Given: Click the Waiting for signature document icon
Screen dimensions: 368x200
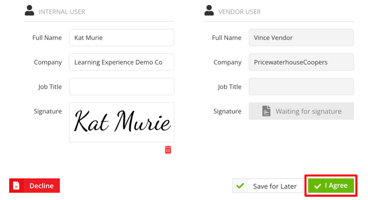Looking at the screenshot, I should (266, 111).
